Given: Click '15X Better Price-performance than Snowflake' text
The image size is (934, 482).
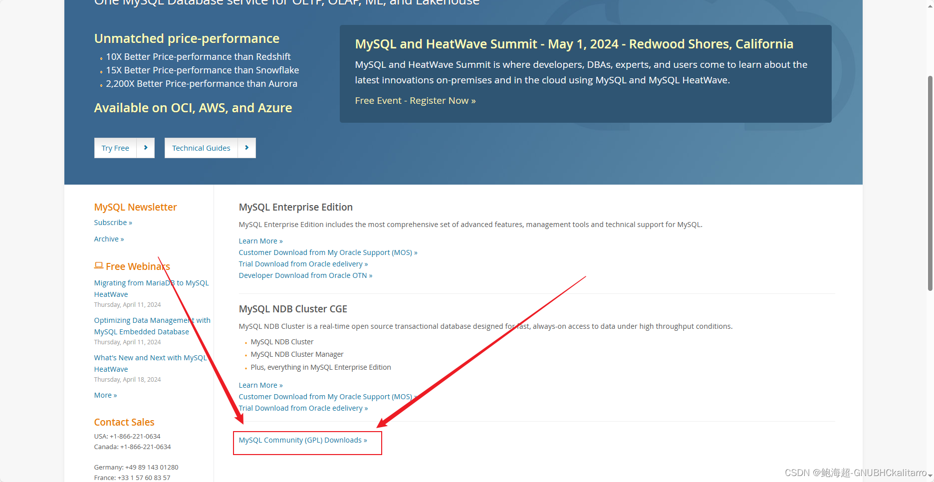Looking at the screenshot, I should pyautogui.click(x=203, y=70).
